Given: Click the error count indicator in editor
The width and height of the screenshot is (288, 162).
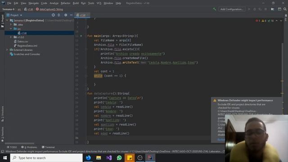Looking at the screenshot, I should click(x=258, y=21).
